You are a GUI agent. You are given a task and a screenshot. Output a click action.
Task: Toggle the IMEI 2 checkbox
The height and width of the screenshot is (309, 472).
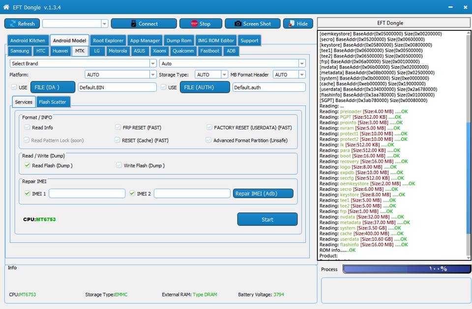132,193
